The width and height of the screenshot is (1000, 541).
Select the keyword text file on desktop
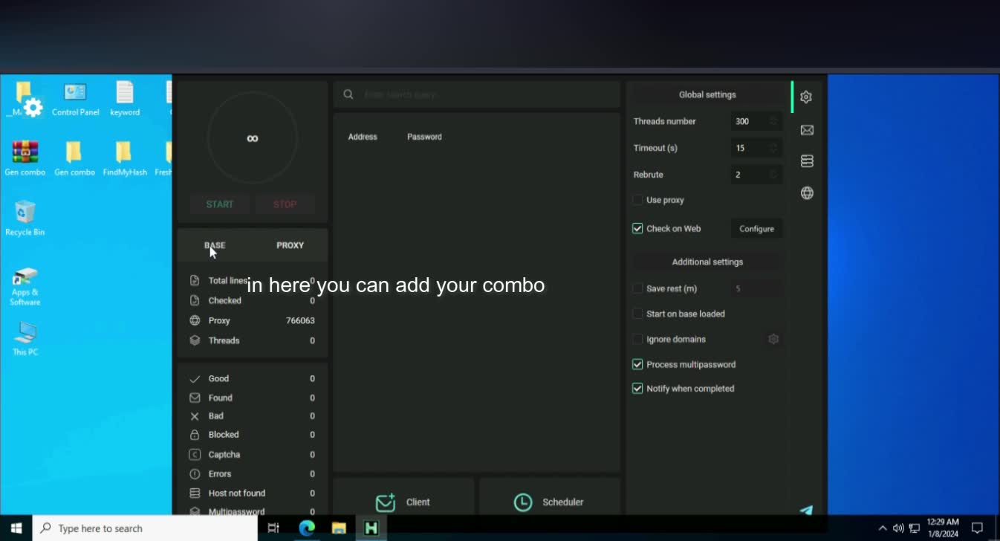click(125, 100)
